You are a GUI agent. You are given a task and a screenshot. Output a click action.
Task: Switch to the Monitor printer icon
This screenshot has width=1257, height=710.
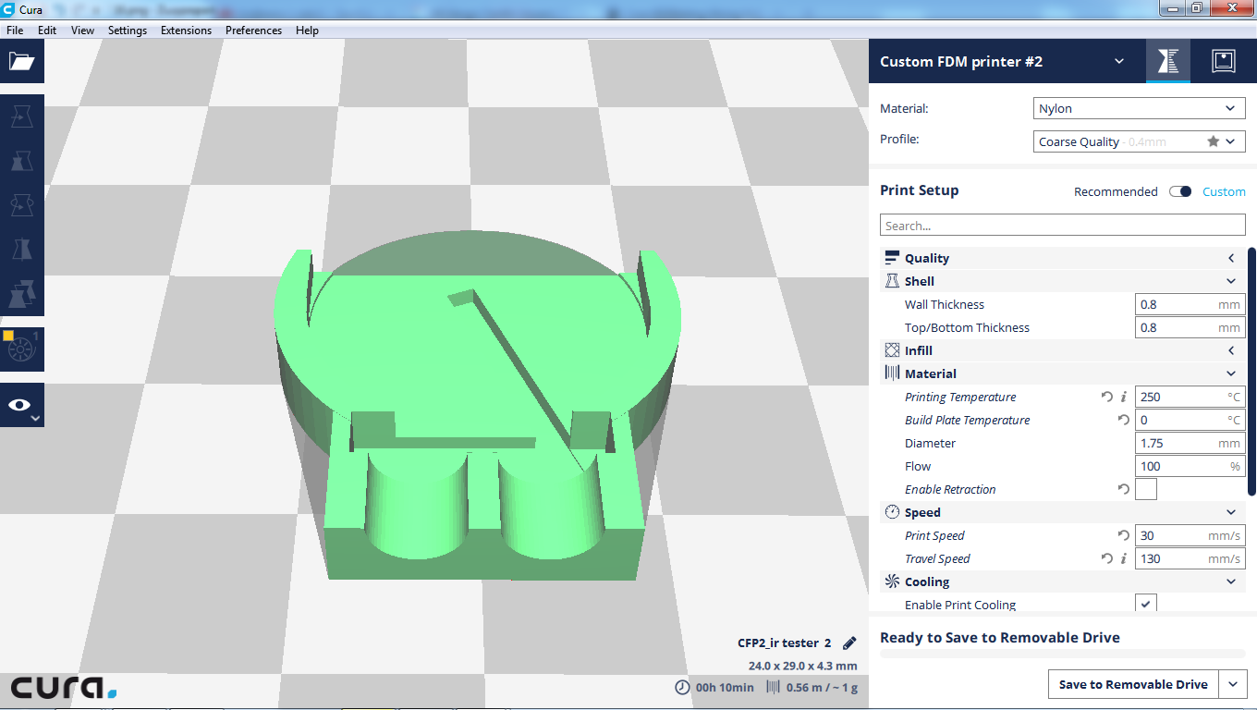coord(1224,61)
